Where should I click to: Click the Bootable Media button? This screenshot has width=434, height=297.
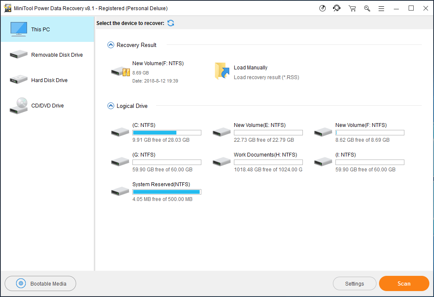click(x=41, y=283)
